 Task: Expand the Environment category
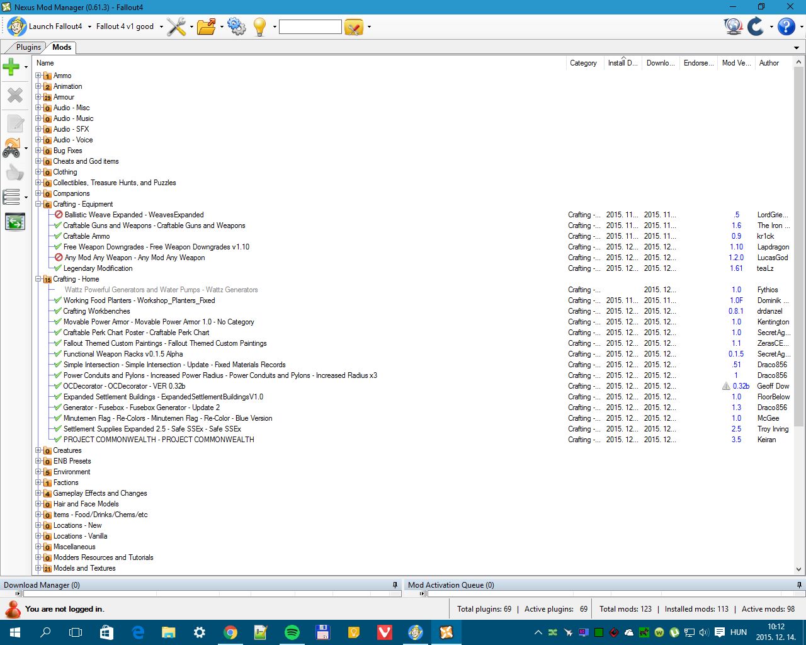pos(38,472)
